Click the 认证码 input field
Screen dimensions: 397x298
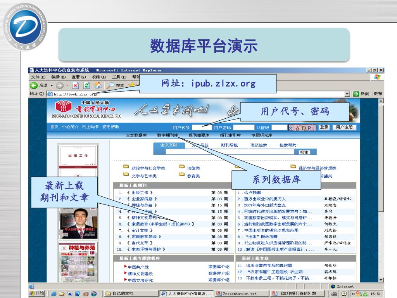pyautogui.click(x=279, y=127)
